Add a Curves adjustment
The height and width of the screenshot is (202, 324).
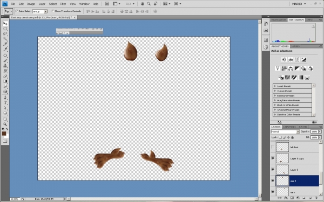297,60
